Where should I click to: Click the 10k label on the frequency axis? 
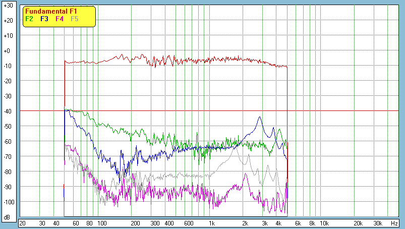point(324,223)
